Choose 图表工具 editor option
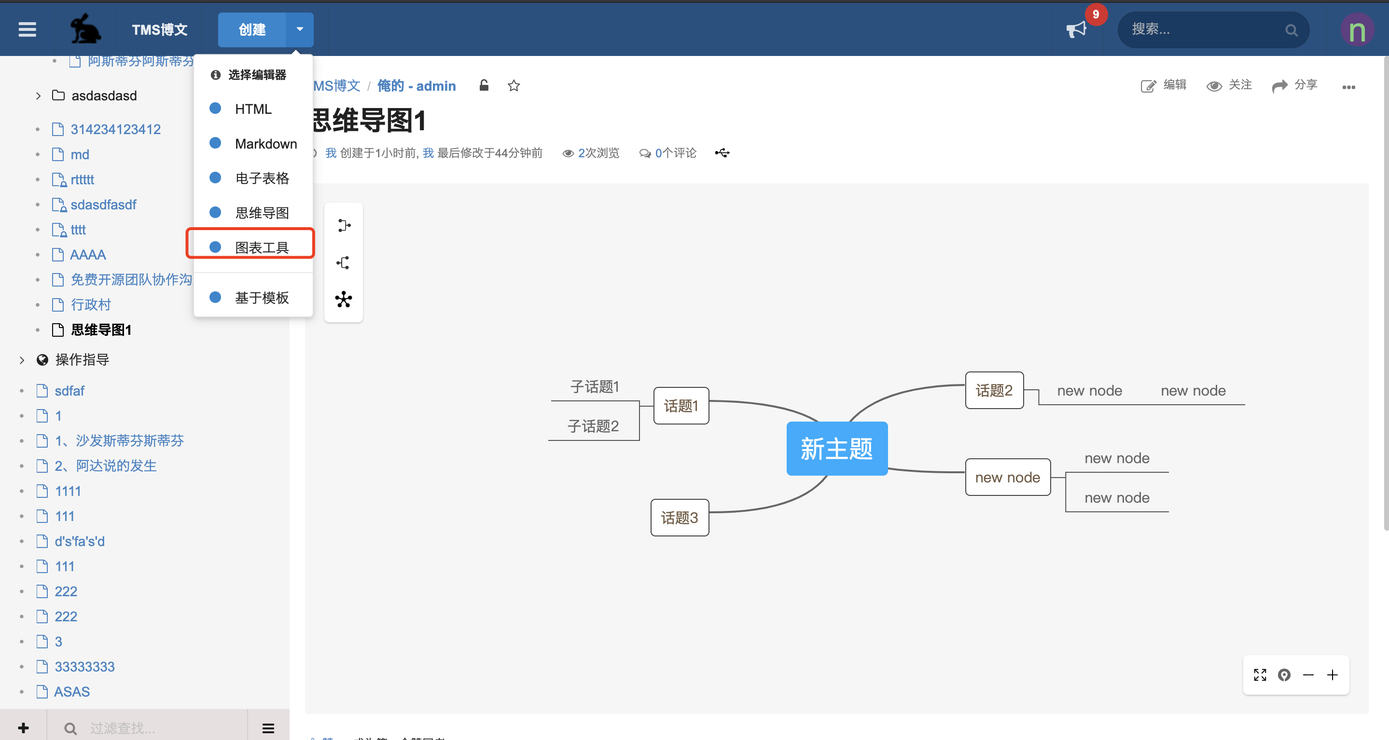This screenshot has height=740, width=1389. [253, 247]
